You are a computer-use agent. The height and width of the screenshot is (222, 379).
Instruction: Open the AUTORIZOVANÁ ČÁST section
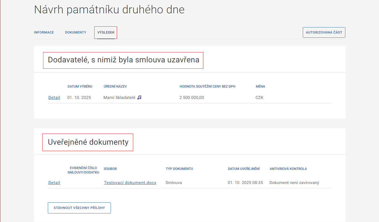point(324,32)
